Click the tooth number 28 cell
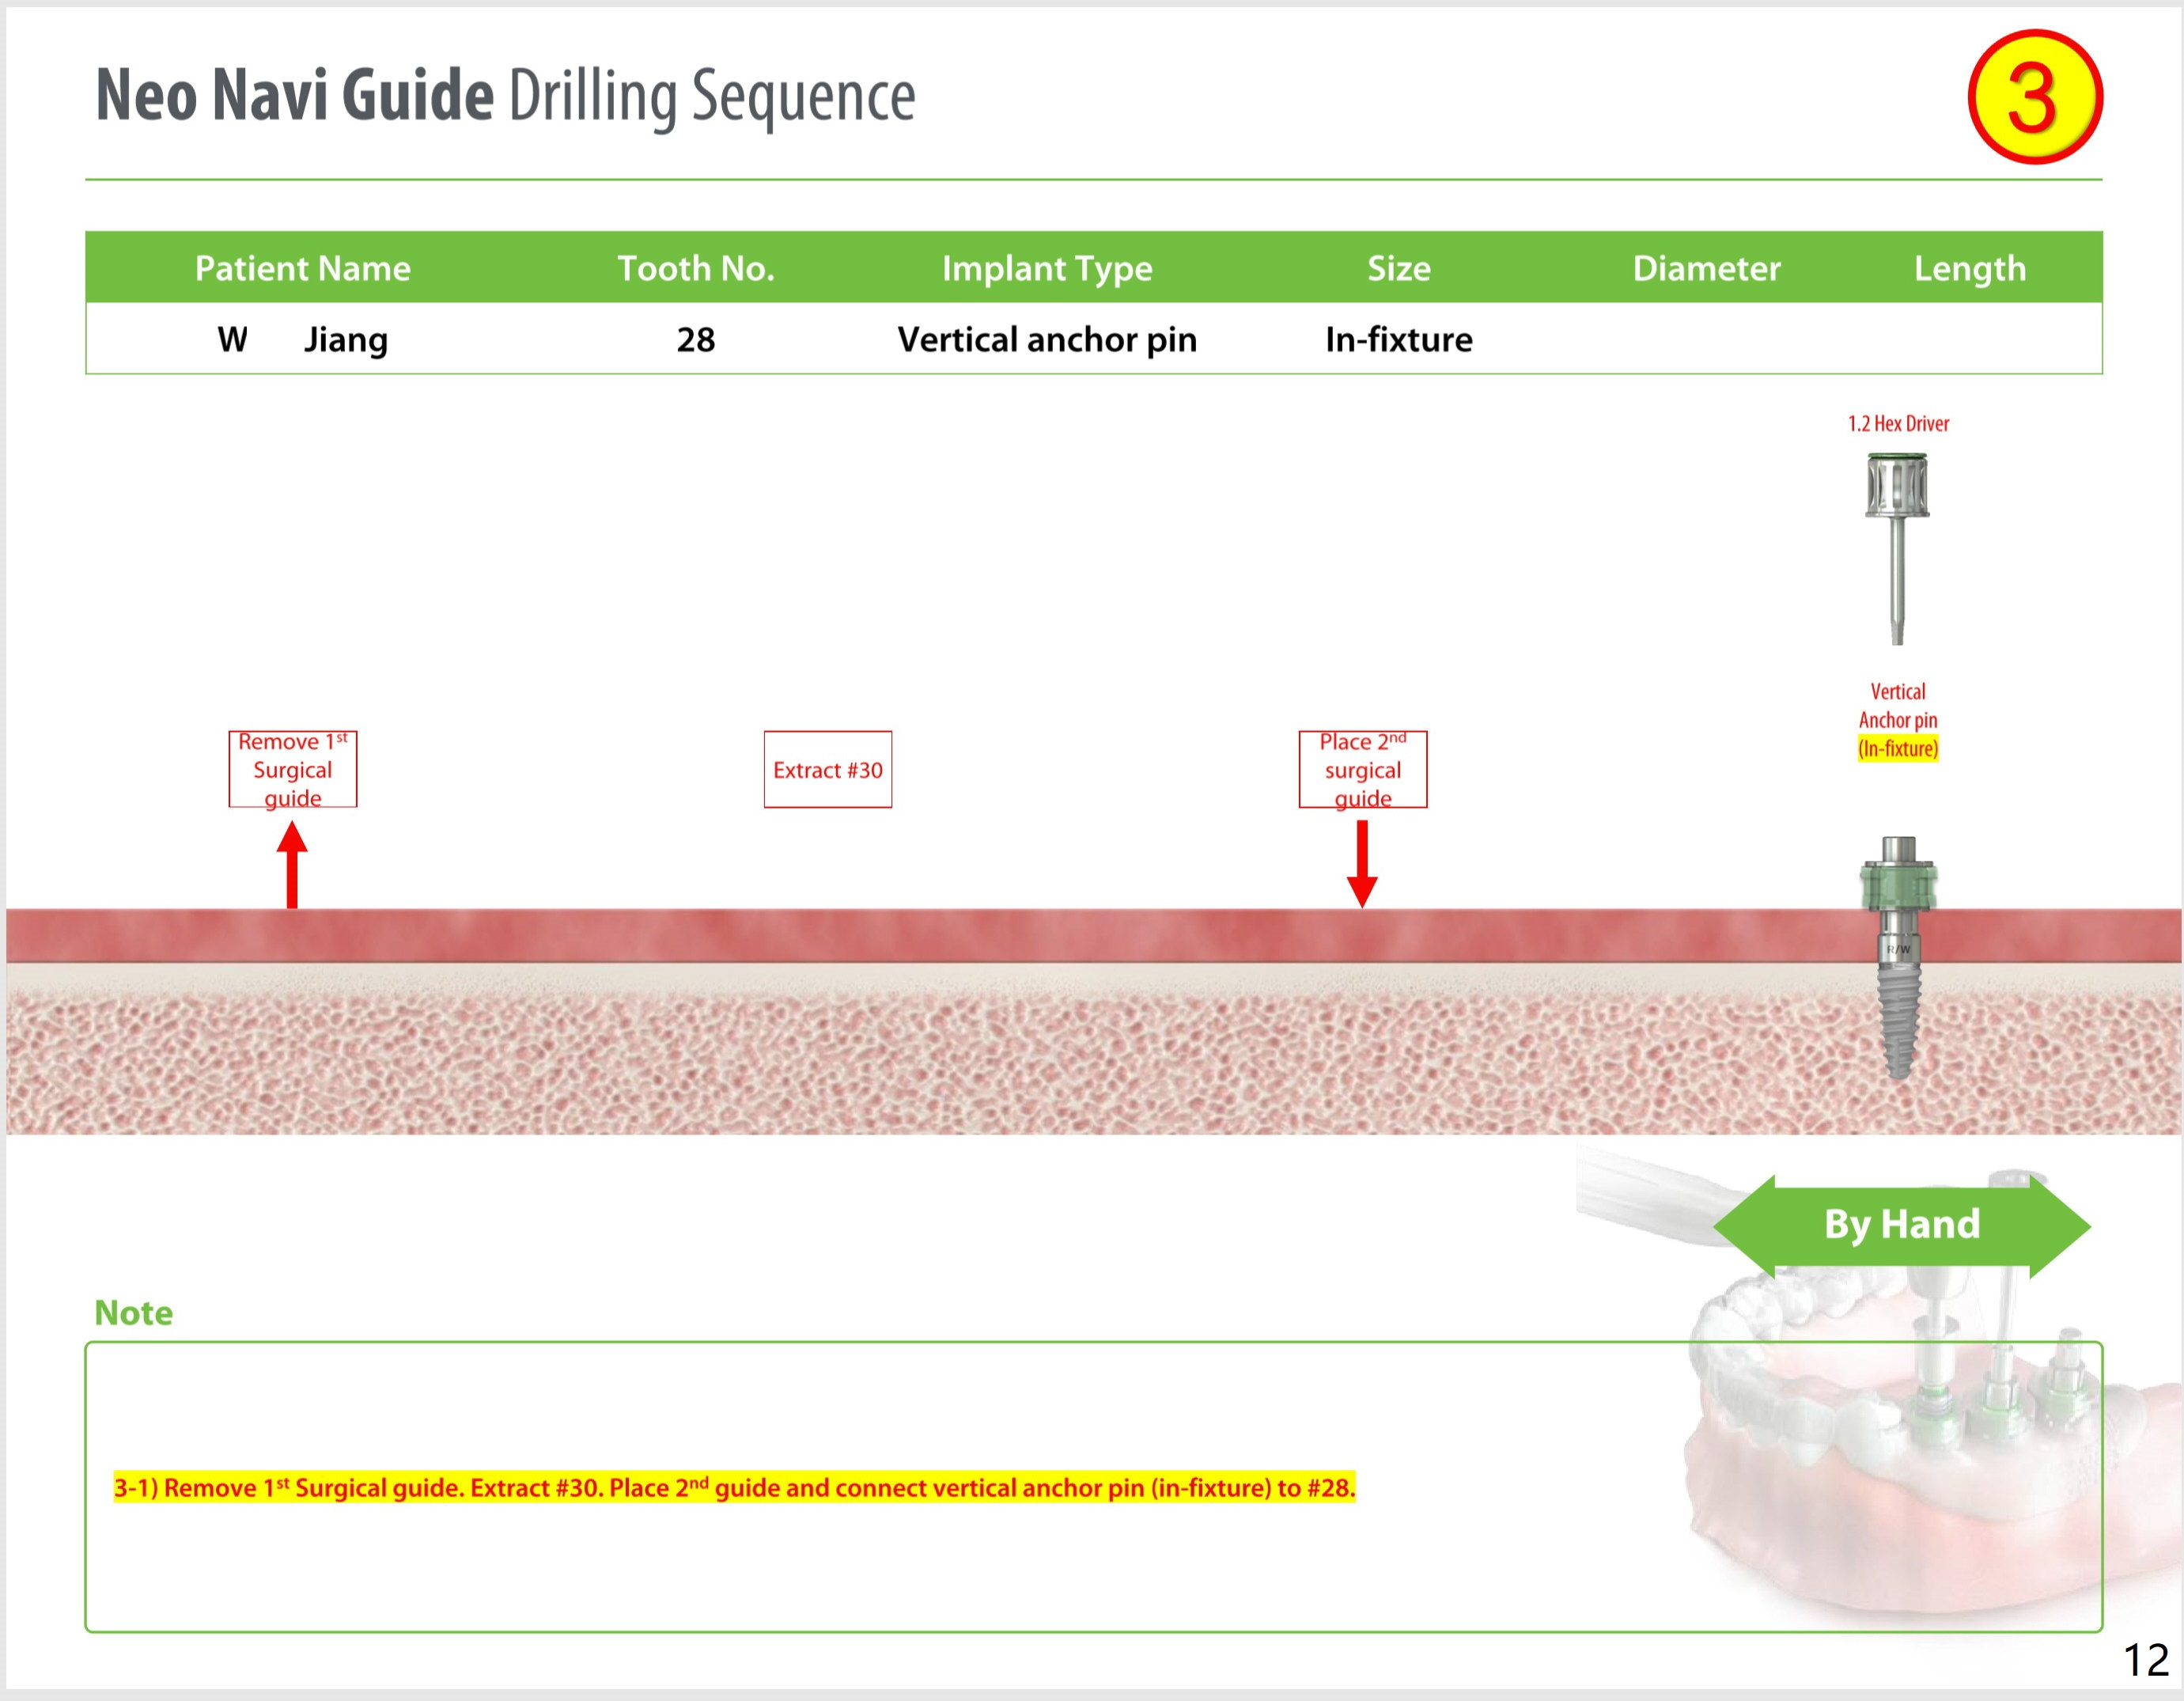 click(696, 340)
